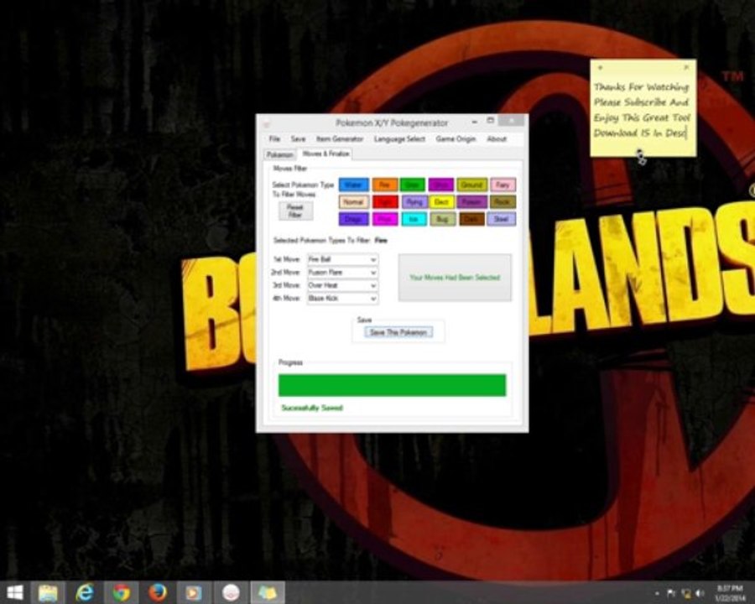The image size is (755, 604).
Task: Select the Fight type filter button
Action: pyautogui.click(x=385, y=202)
